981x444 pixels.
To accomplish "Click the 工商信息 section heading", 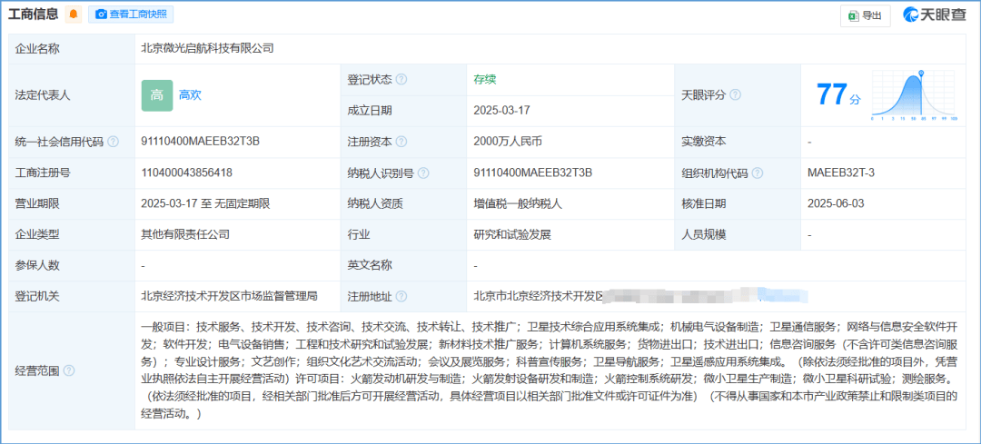I will point(34,15).
